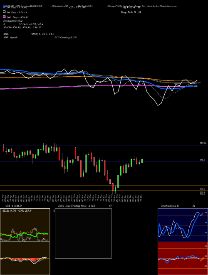This screenshot has height=275, width=208.
Task: Click the Avg Vol: 0 M text
Action: pyautogui.click(x=131, y=7)
